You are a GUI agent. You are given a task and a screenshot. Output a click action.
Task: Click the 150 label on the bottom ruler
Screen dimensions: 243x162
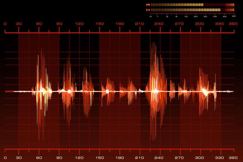(100, 158)
